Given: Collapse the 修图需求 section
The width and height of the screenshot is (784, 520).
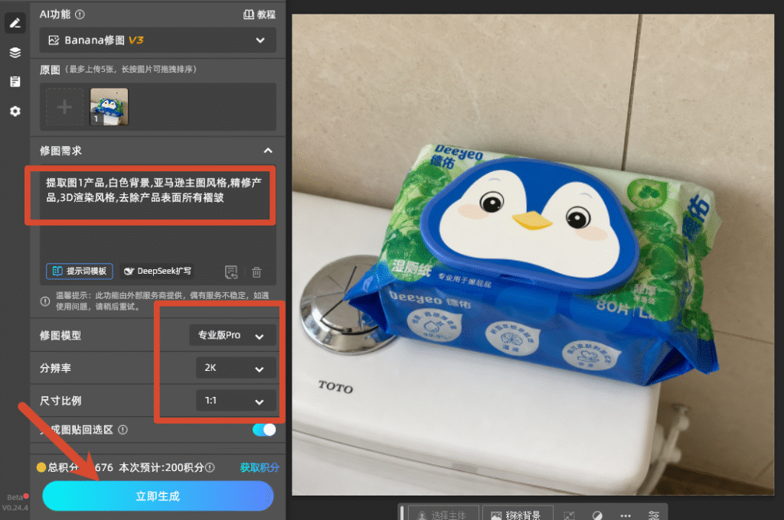Looking at the screenshot, I should pyautogui.click(x=268, y=151).
